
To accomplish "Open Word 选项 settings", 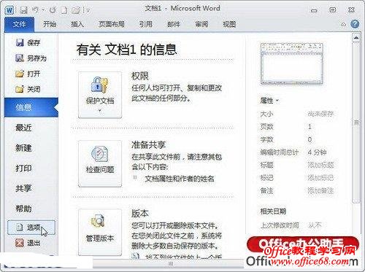I will coord(31,228).
